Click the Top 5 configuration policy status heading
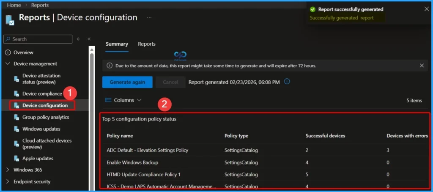The height and width of the screenshot is (192, 433). tap(139, 119)
